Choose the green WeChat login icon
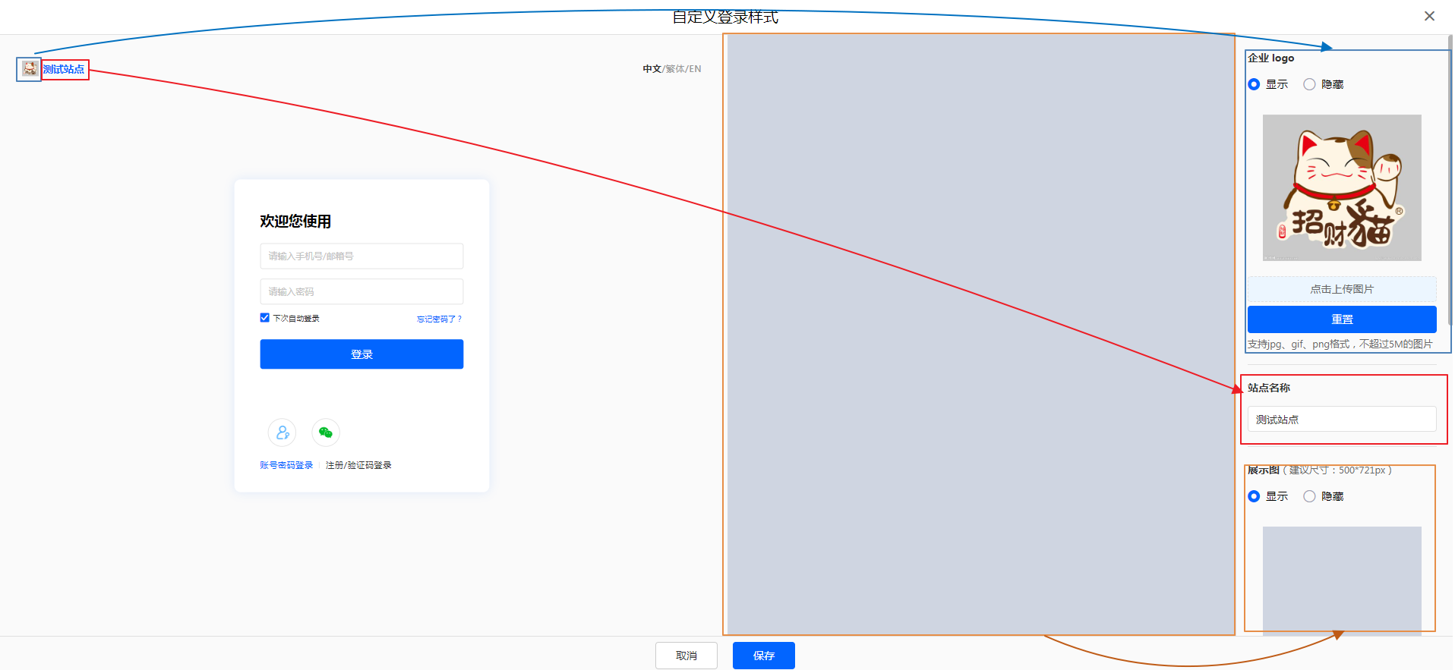1455x670 pixels. tap(326, 433)
